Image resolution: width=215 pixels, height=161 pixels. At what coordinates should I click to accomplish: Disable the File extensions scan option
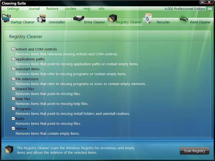coord(13,79)
